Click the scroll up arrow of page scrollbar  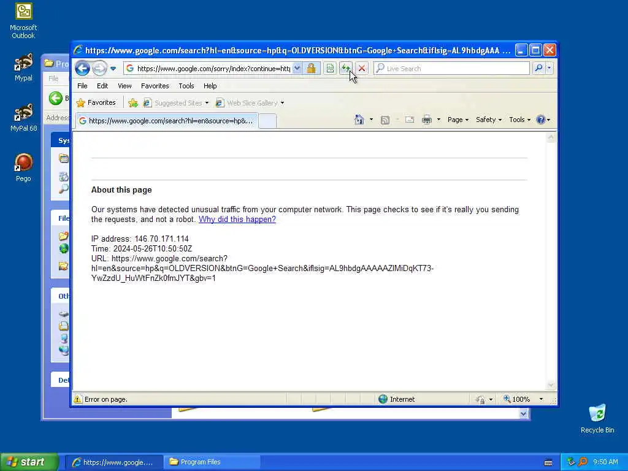(x=551, y=137)
